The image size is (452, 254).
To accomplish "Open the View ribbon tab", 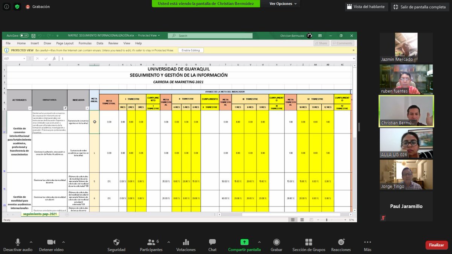I will 127,43.
